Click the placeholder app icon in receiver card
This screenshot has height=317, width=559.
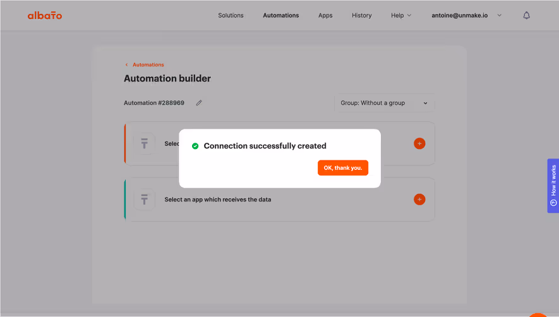pos(145,200)
